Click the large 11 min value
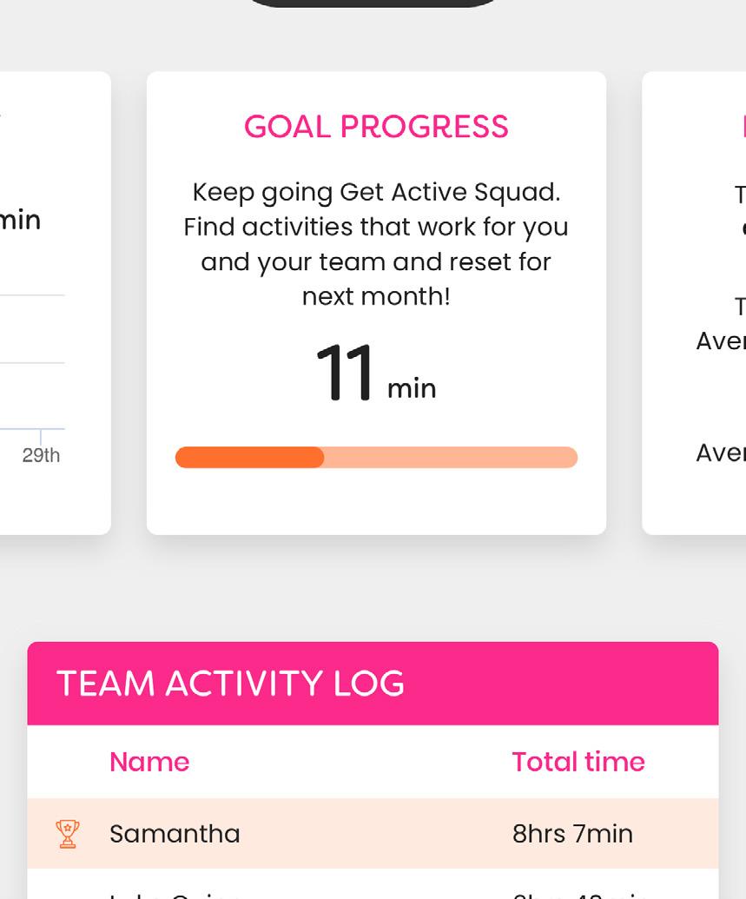 (x=375, y=375)
